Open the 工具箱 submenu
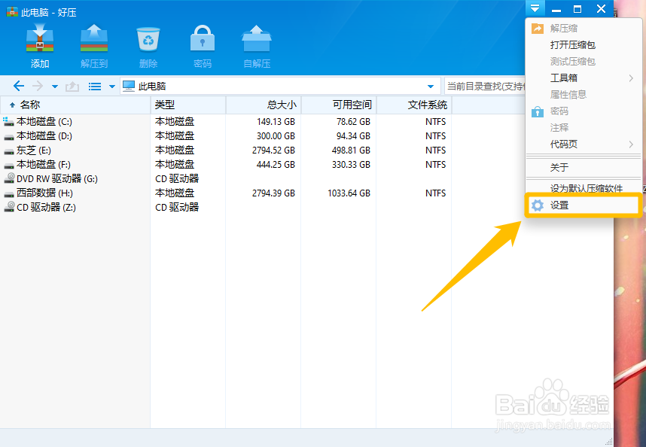 (x=584, y=78)
